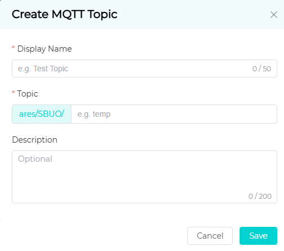284x251 pixels.
Task: Click the 'e.g. temp' placeholder text
Action: pos(94,114)
